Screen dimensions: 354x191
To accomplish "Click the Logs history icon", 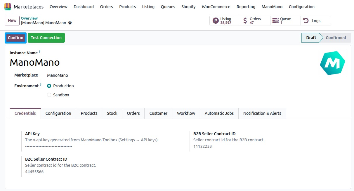I will point(306,21).
